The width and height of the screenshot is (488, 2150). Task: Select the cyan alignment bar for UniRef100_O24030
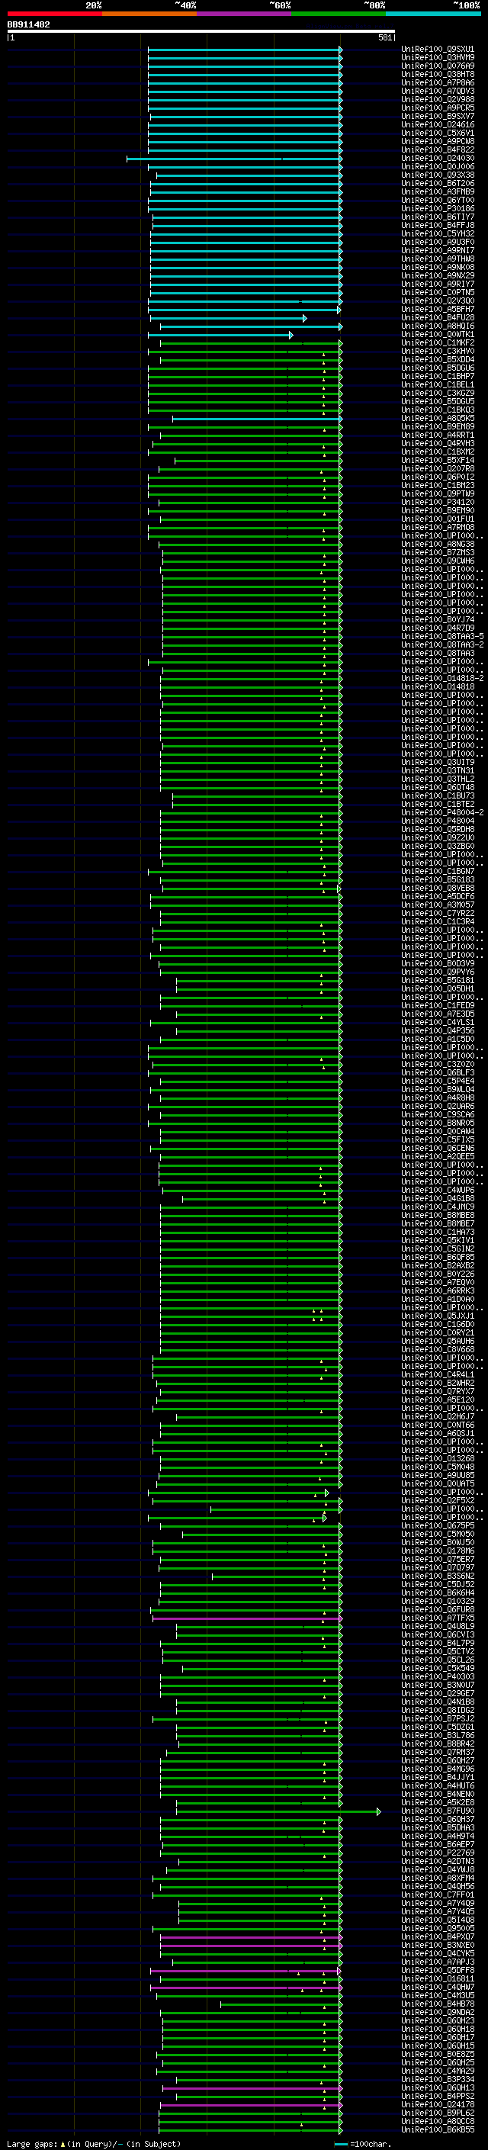point(234,159)
